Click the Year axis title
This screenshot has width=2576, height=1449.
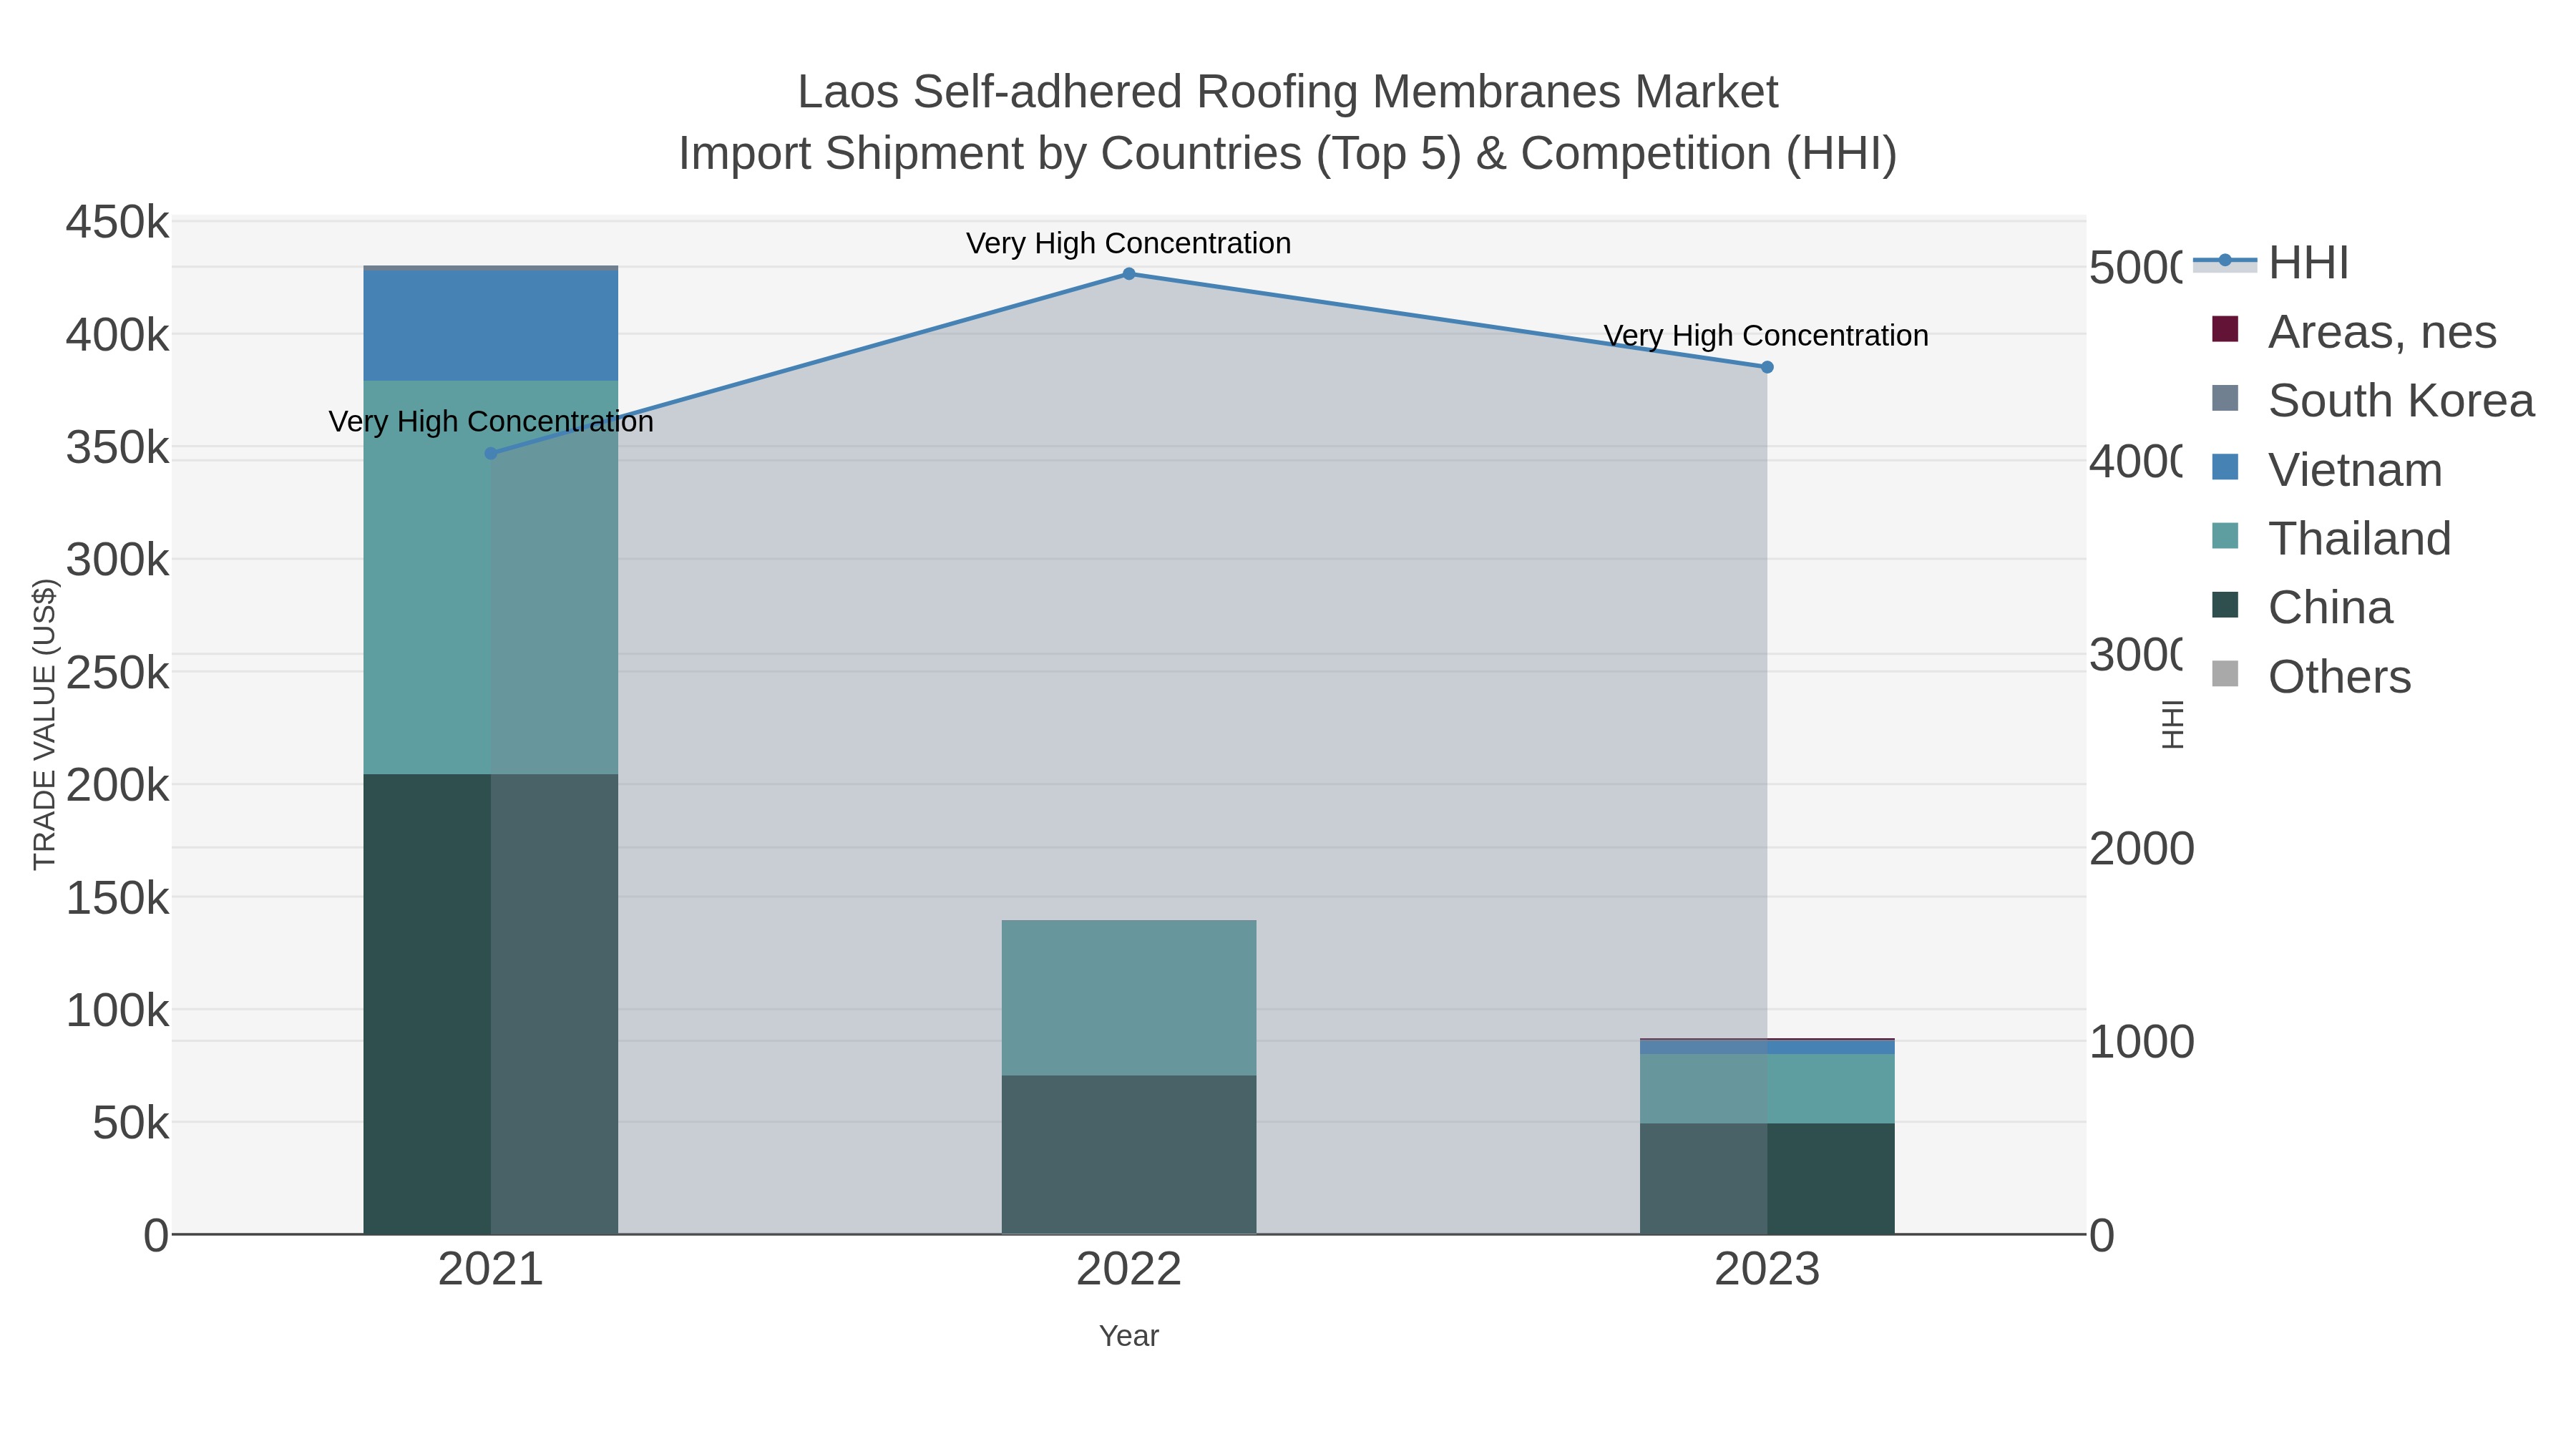1128,1336
